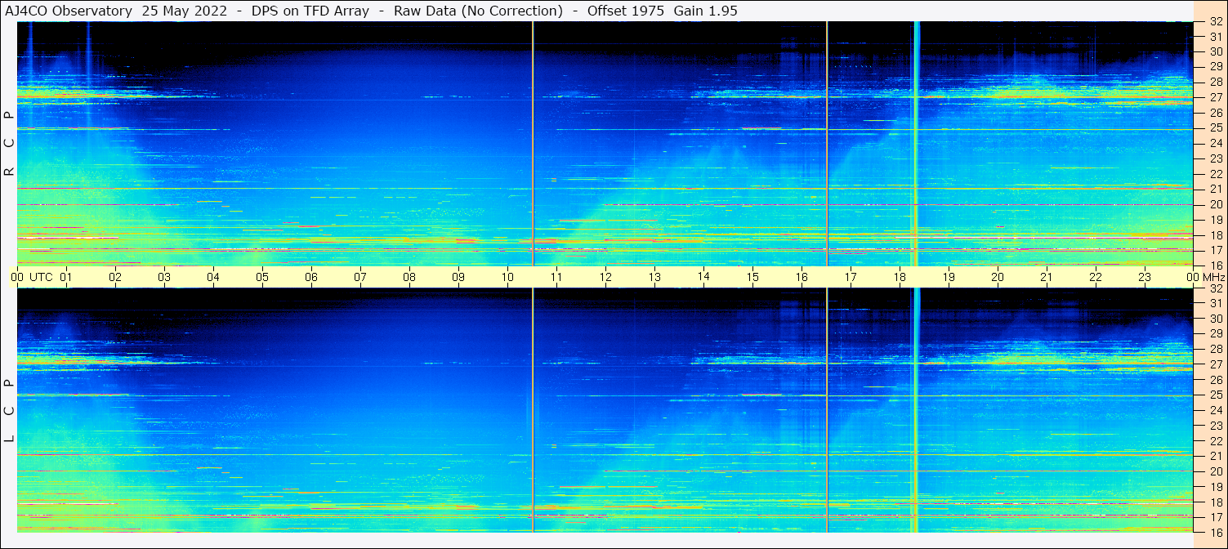Click the 03 hour tick label

click(164, 277)
